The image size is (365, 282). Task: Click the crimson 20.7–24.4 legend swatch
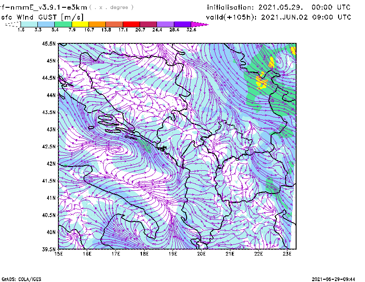(x=148, y=24)
